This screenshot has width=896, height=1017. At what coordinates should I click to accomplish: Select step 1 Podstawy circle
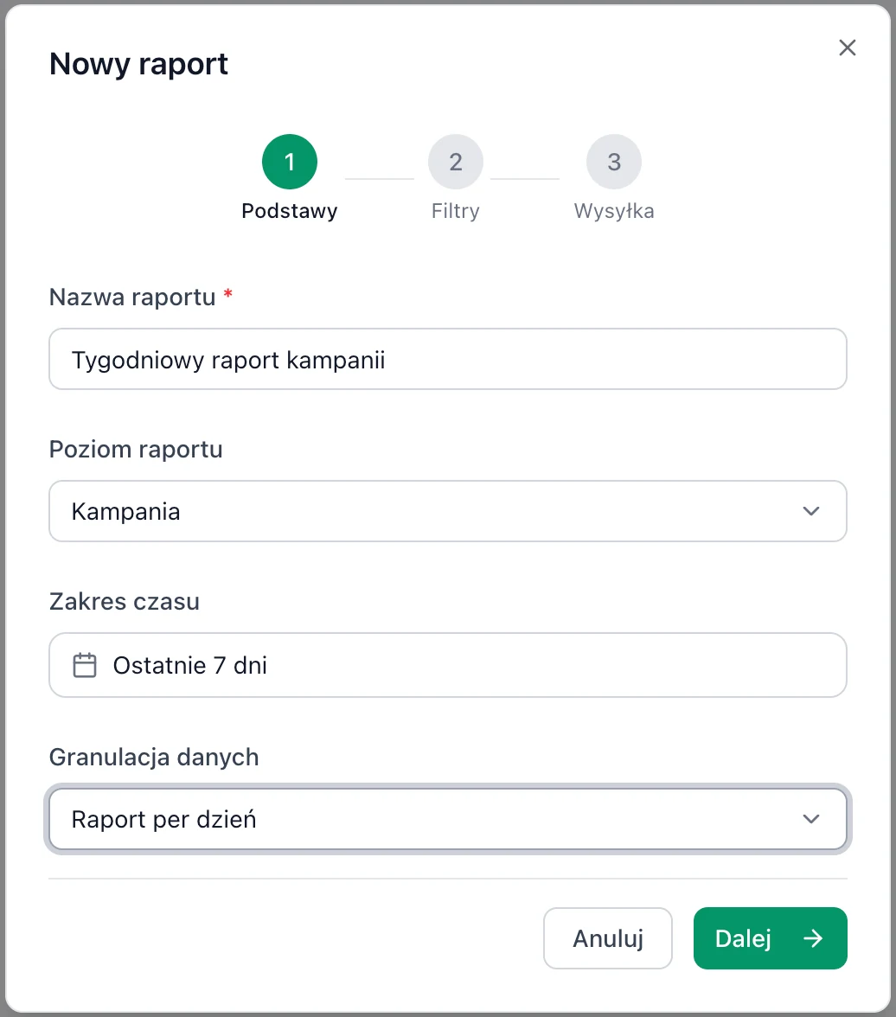[x=290, y=162]
